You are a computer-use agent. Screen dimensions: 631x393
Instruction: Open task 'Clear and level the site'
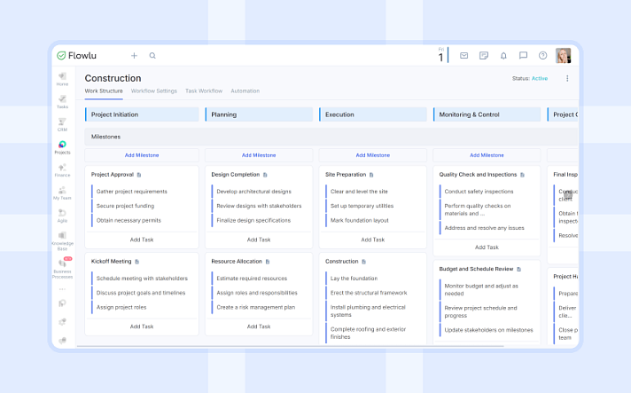359,192
